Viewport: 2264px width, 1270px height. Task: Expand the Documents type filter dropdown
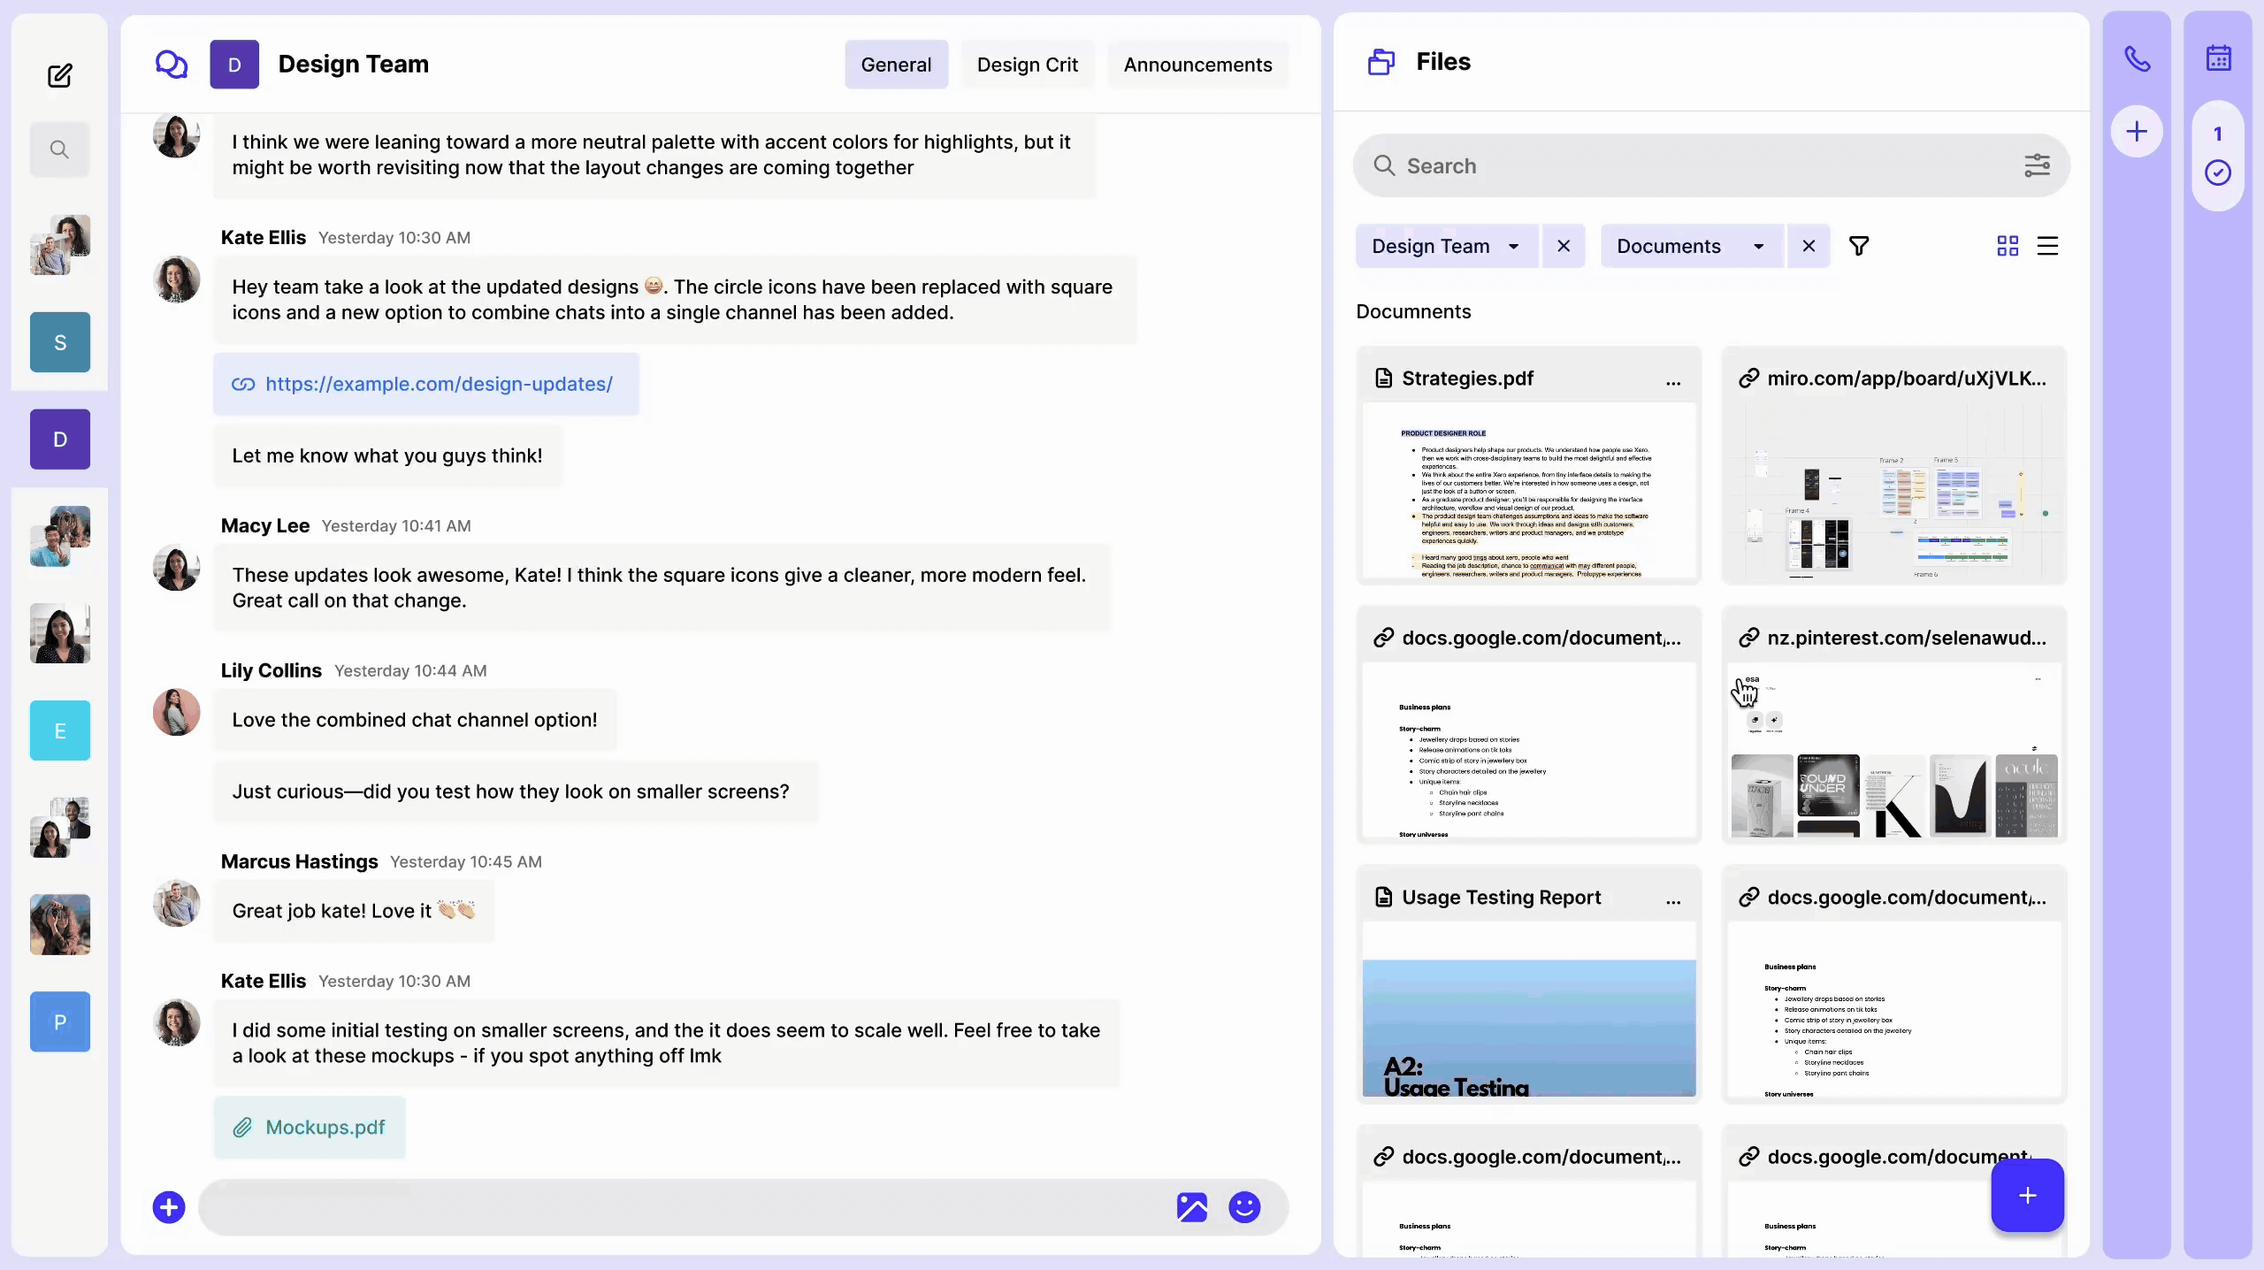1758,247
